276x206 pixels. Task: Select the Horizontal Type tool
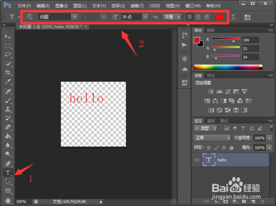point(8,172)
